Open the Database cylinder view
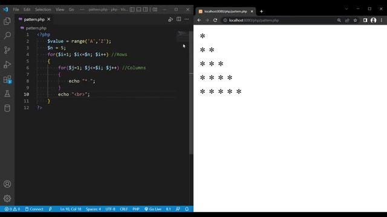 (x=7, y=108)
